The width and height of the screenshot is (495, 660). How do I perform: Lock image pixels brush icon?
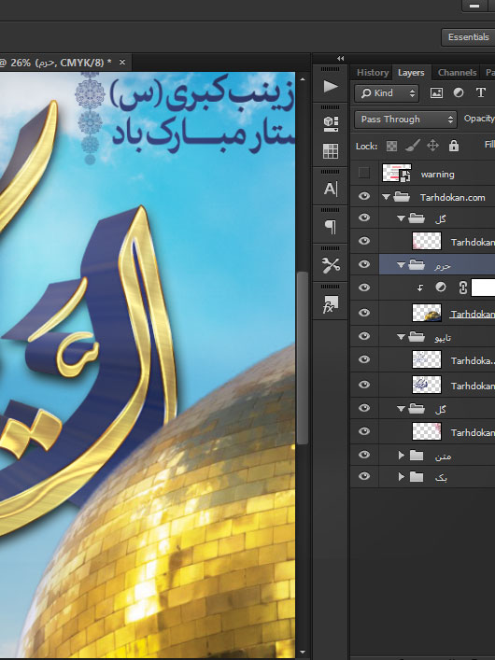(413, 146)
